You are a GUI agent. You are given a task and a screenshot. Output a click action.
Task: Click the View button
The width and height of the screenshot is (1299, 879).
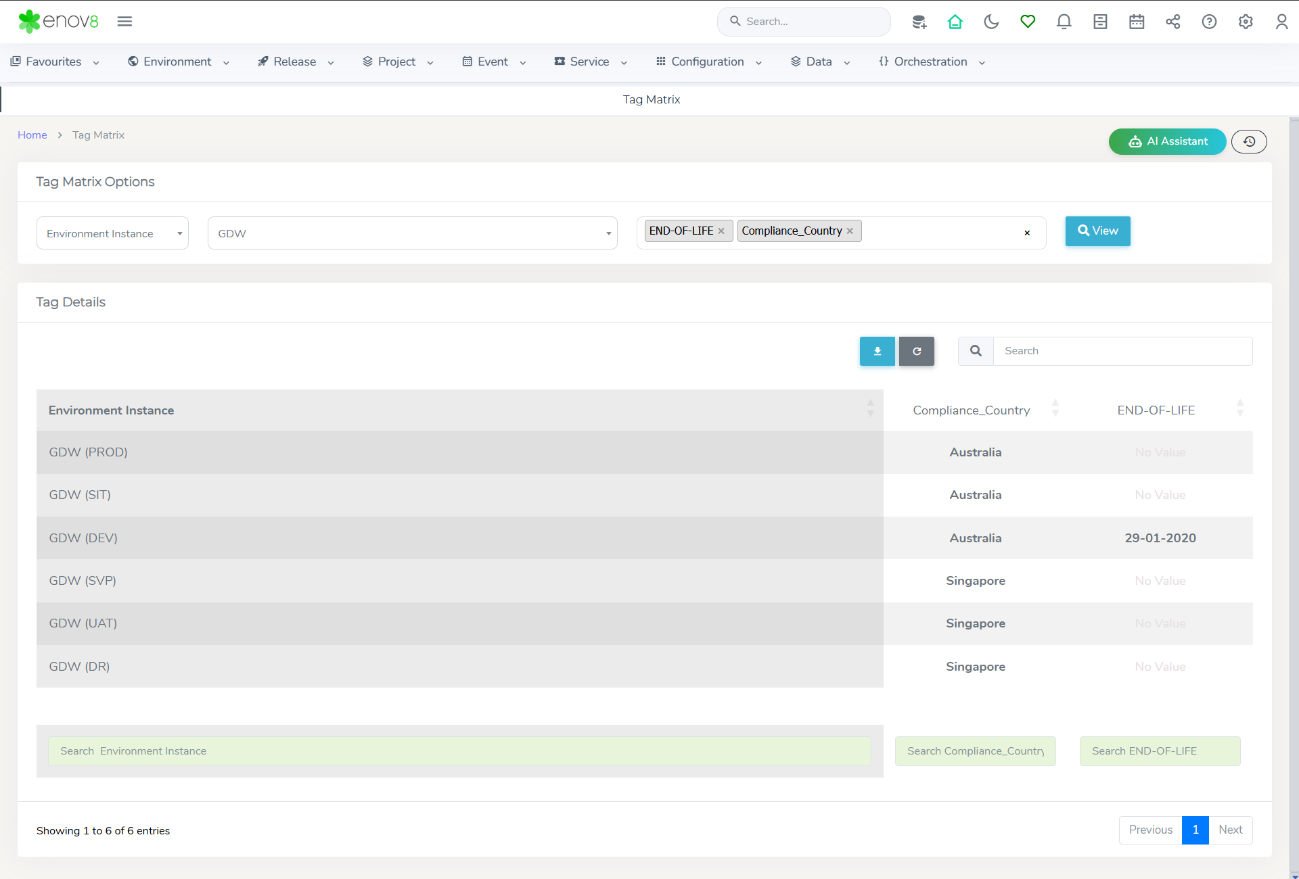tap(1097, 231)
